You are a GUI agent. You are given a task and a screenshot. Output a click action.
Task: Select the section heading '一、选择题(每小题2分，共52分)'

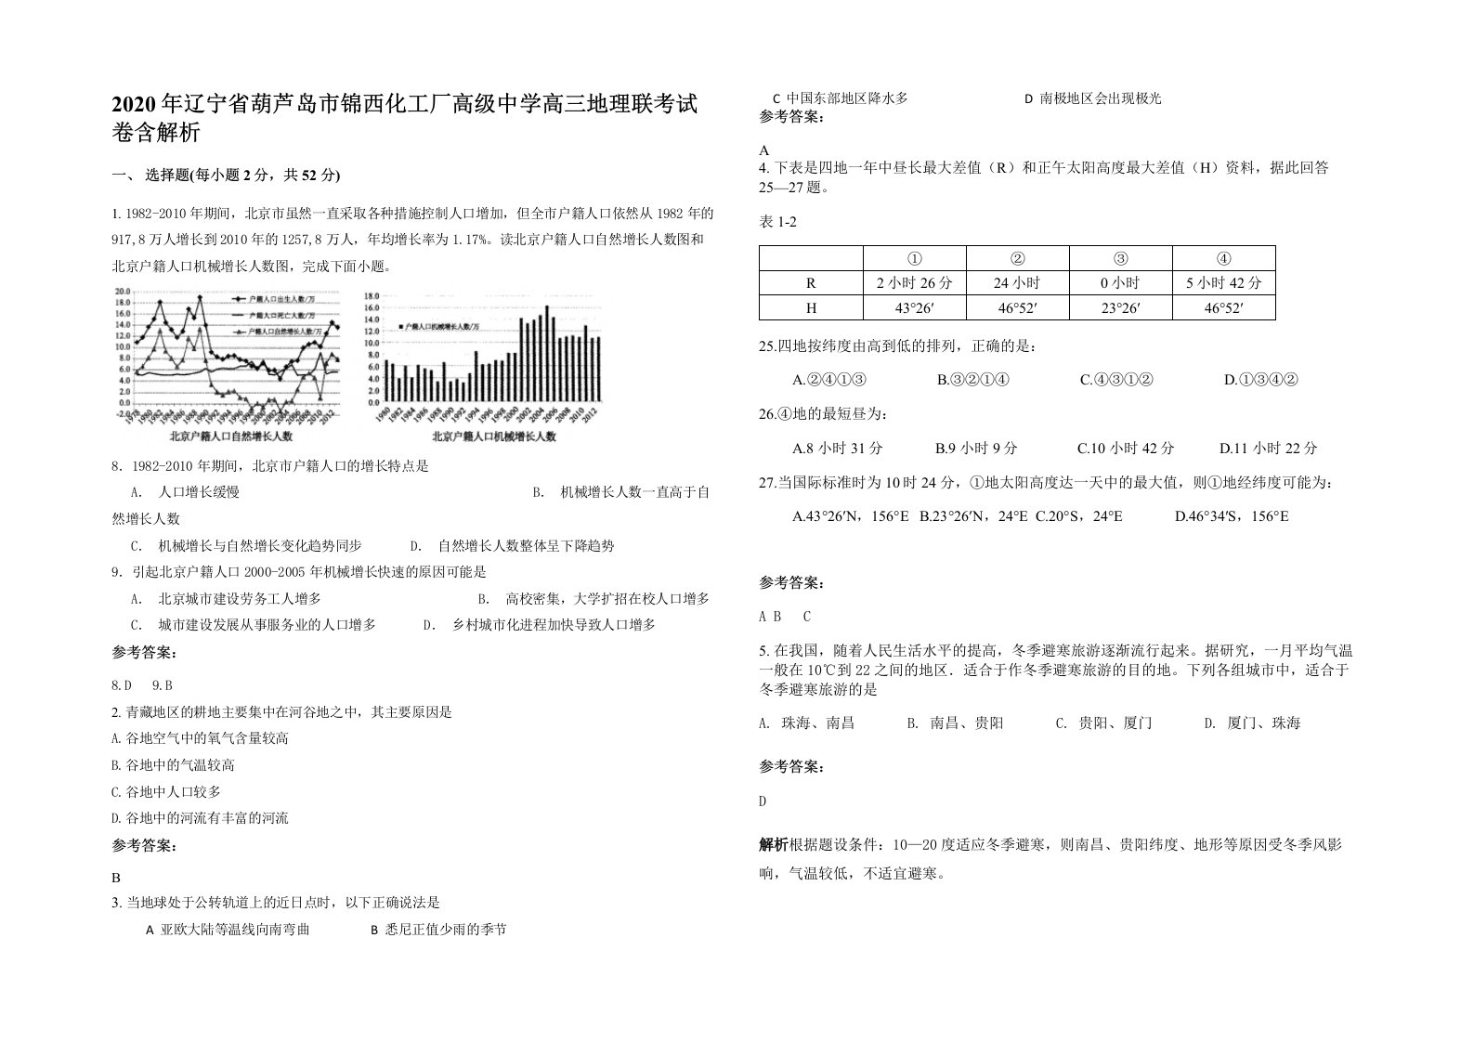tap(226, 176)
